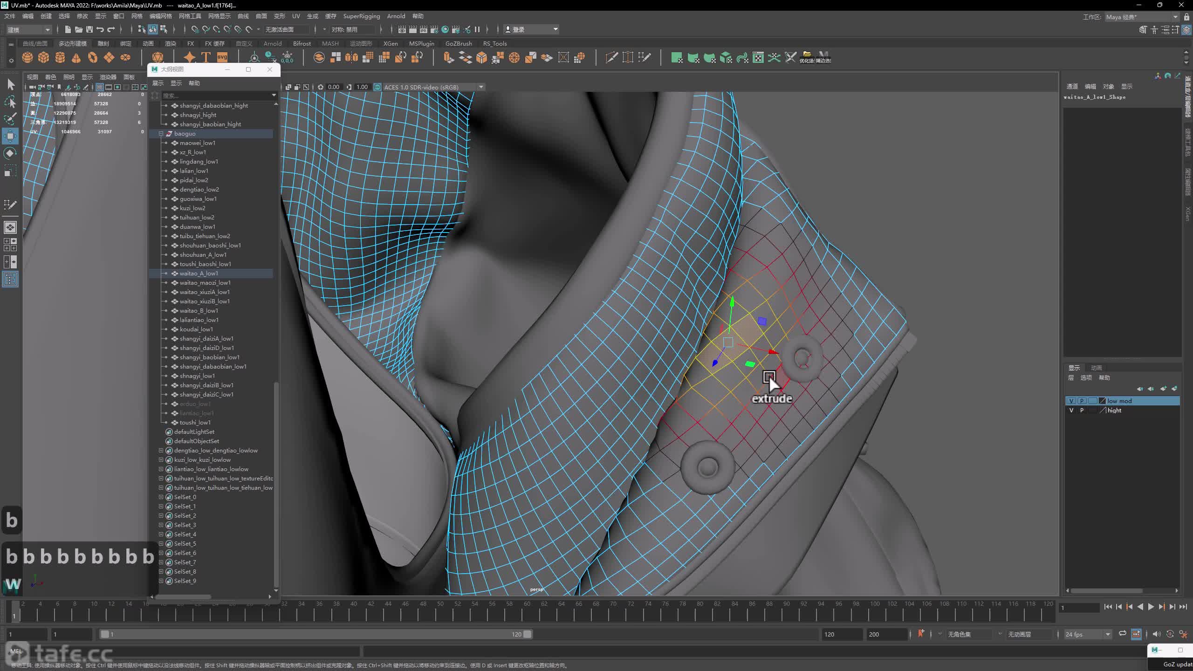The width and height of the screenshot is (1193, 671).
Task: Switch to the 多边形建模 shelf tab
Action: (x=72, y=43)
